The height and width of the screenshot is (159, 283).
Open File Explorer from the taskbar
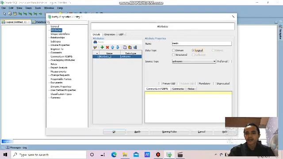pyautogui.click(x=125, y=155)
